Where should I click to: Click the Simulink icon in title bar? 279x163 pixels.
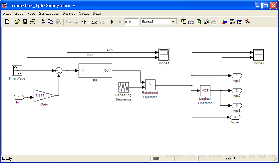click(5, 6)
